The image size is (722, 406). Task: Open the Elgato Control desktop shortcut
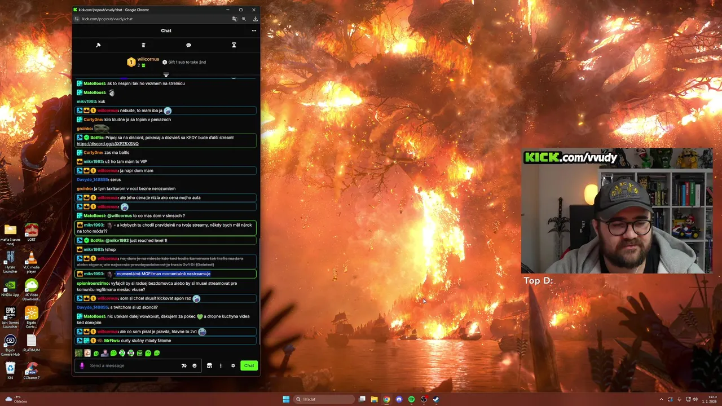coord(32,317)
